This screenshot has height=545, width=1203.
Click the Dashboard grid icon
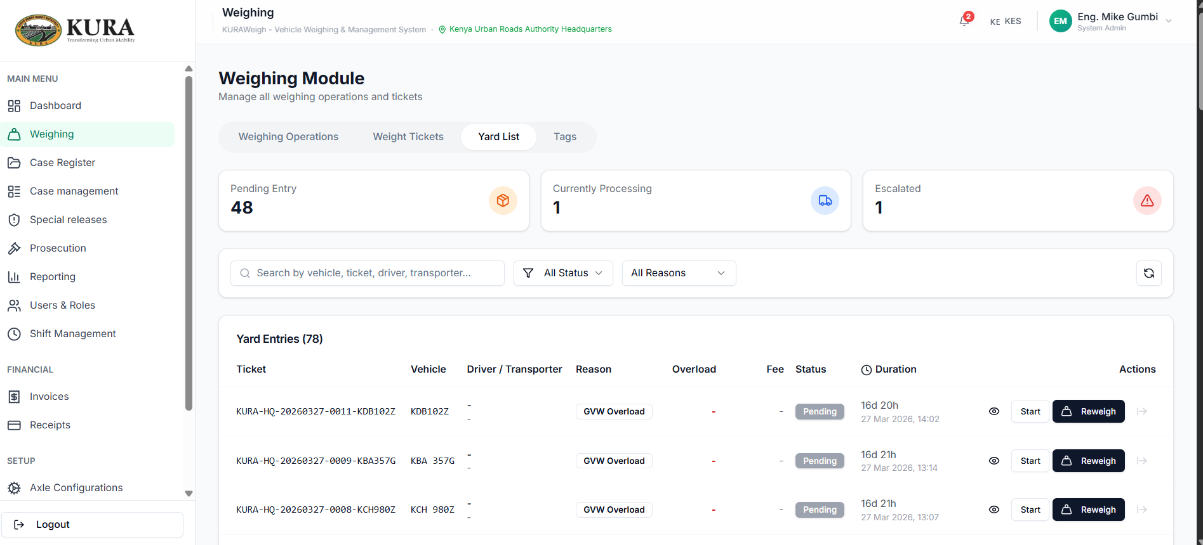click(x=14, y=106)
